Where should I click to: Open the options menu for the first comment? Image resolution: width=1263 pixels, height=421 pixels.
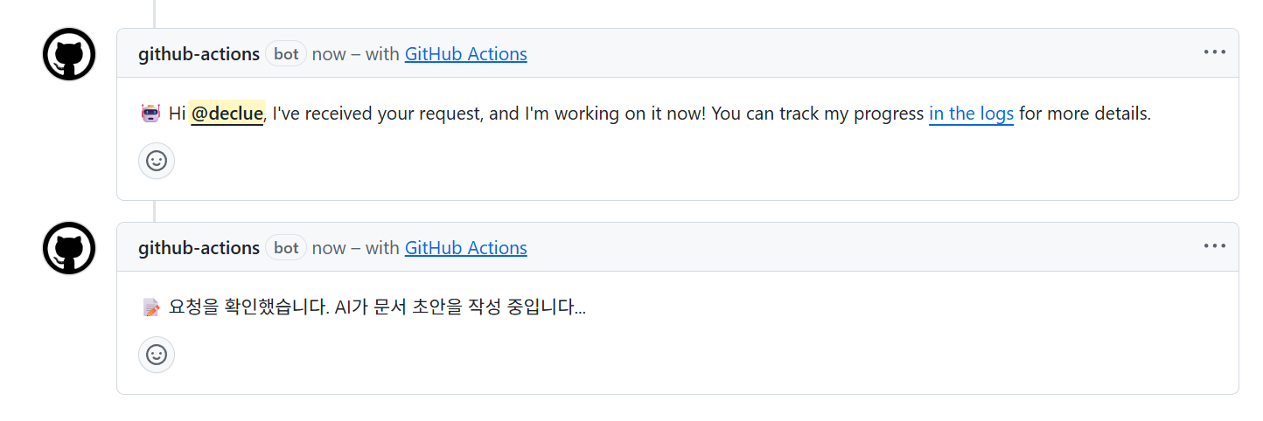1214,52
